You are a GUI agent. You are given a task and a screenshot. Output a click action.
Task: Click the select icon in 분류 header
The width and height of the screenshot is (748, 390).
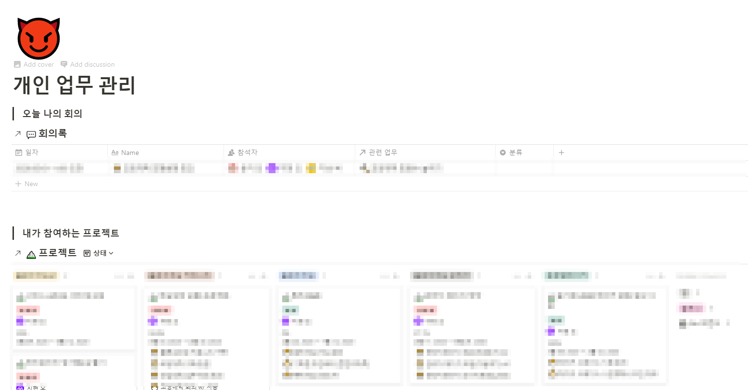click(x=503, y=153)
